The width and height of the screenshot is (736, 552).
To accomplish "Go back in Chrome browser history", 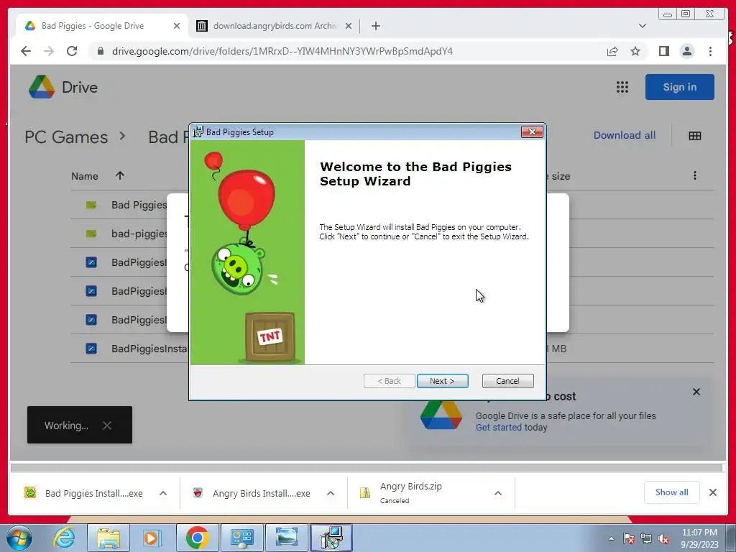I will pos(26,51).
